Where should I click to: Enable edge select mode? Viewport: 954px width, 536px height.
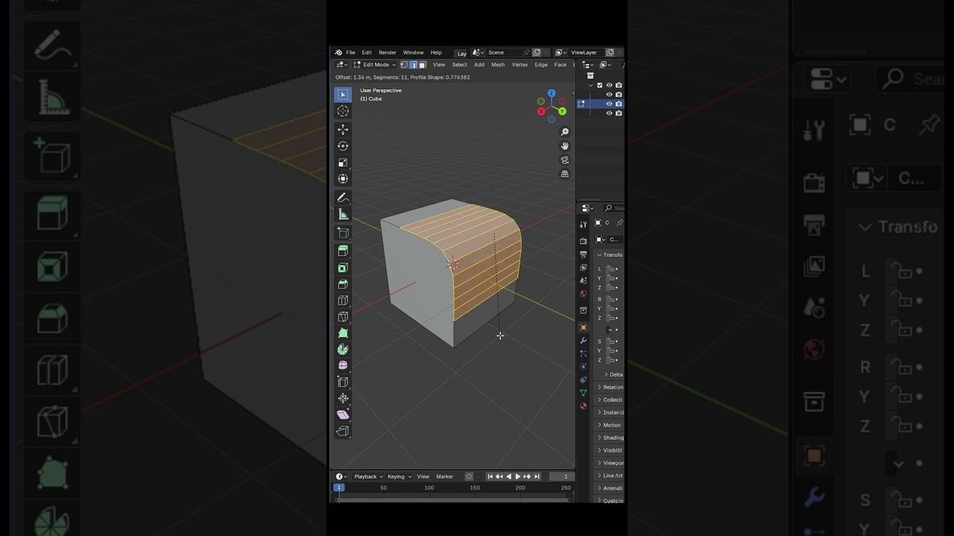(414, 65)
